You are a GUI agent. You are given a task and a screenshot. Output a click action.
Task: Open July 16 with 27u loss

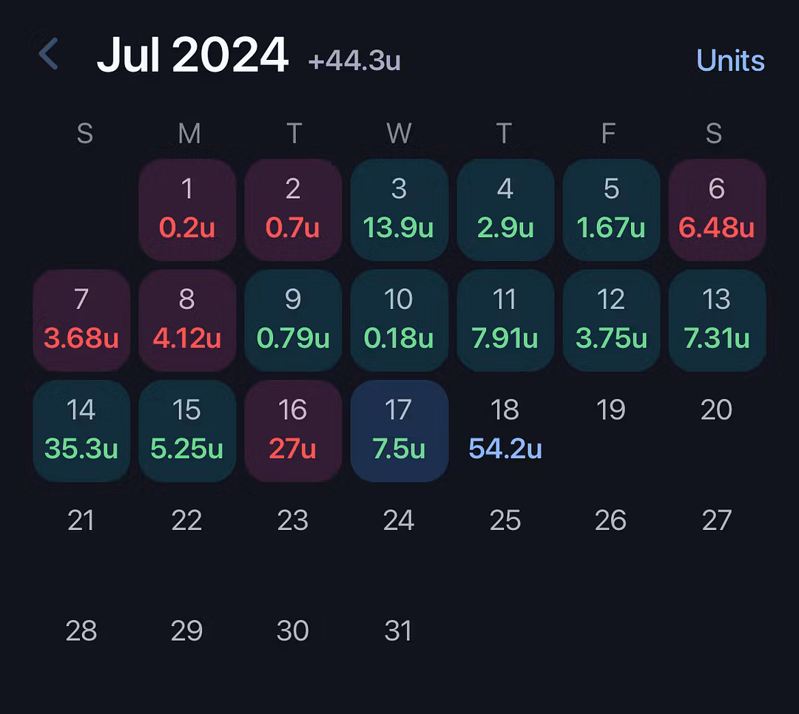pos(293,430)
